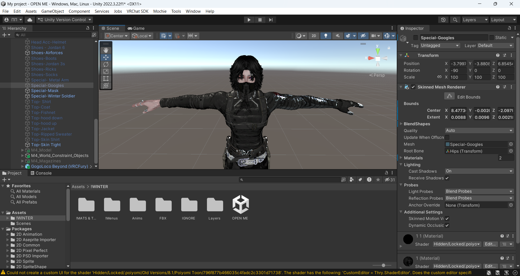
Task: Select the Rect tool in scene toolbar
Action: (106, 78)
